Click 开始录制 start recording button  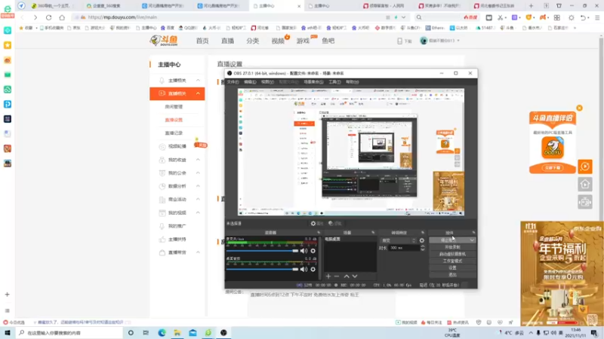(452, 247)
